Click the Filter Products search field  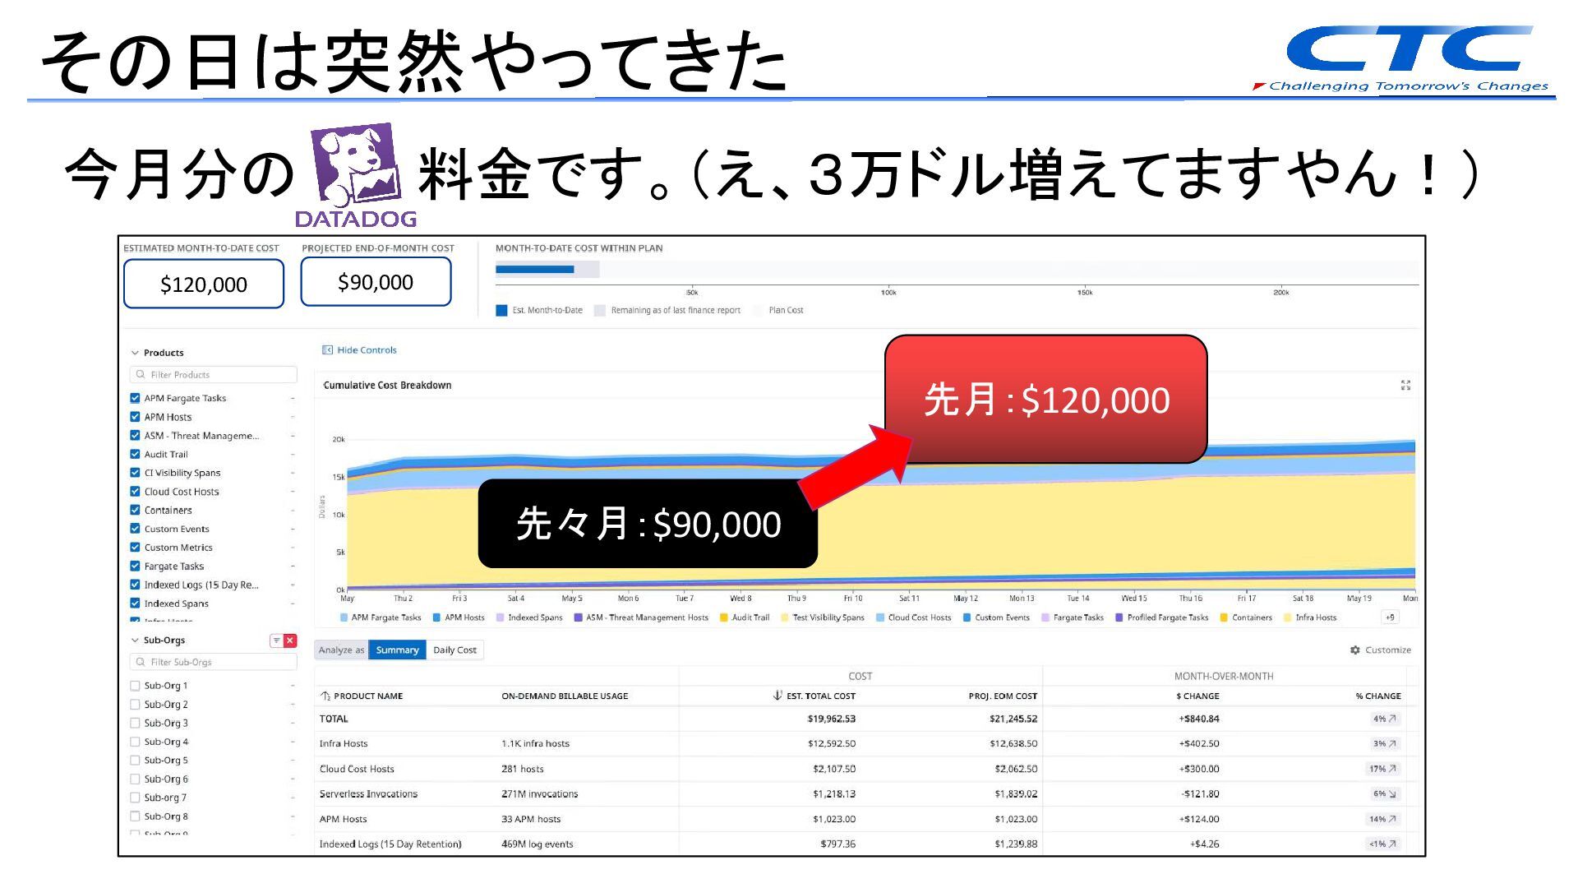coord(214,375)
